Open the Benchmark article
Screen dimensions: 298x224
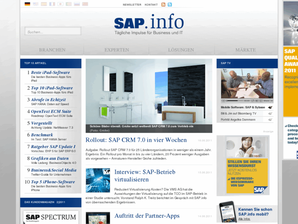[42, 135]
